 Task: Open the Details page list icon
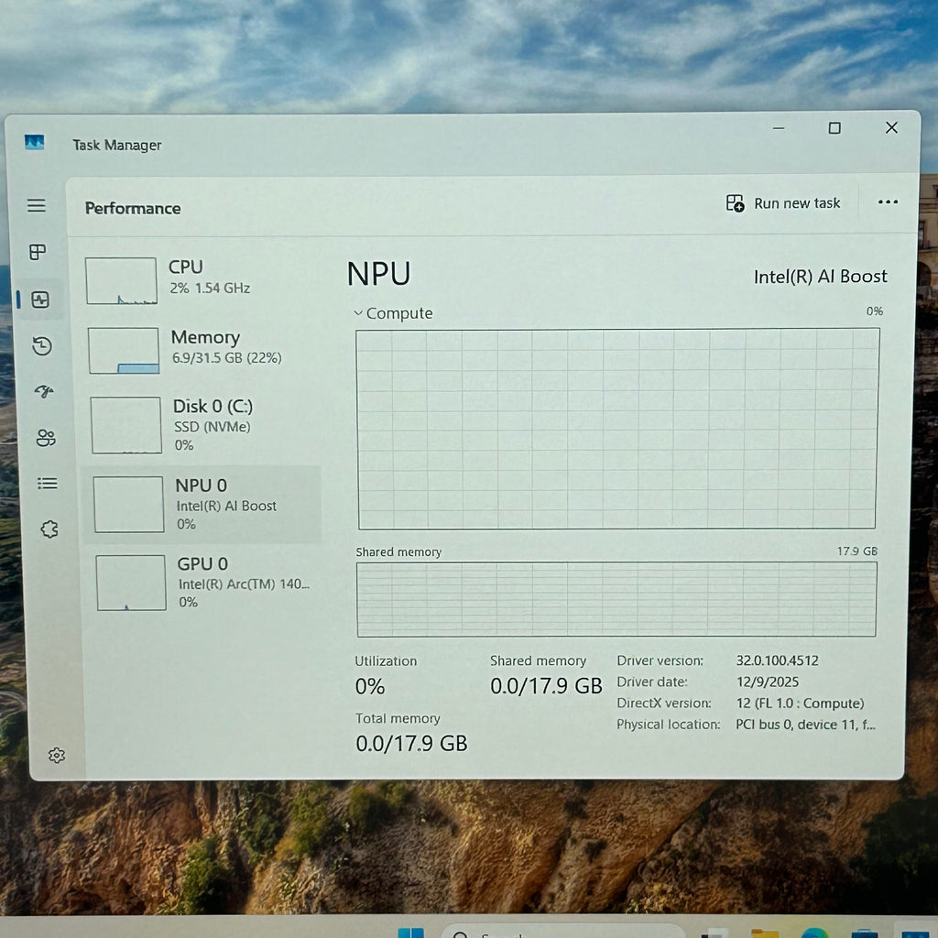[x=48, y=484]
